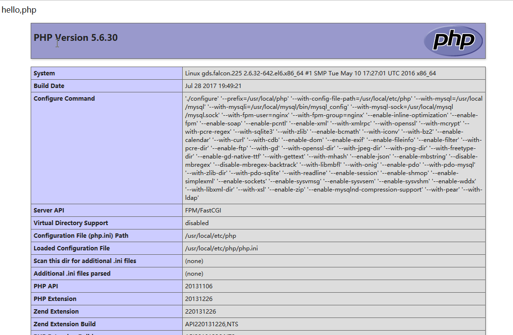Click the Build Date label cell
The width and height of the screenshot is (513, 335).
pos(49,86)
